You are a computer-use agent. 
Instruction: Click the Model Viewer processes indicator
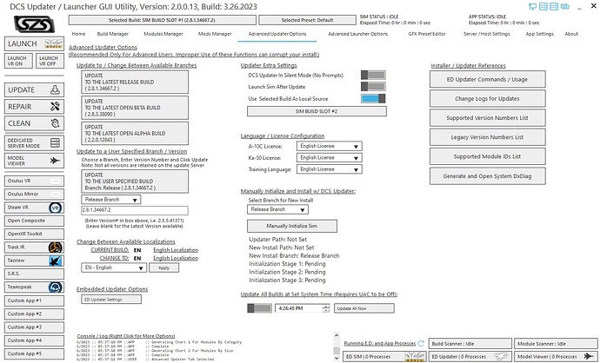tap(556, 357)
